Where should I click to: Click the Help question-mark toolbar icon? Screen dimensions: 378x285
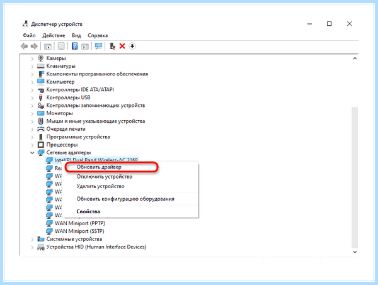pos(75,46)
